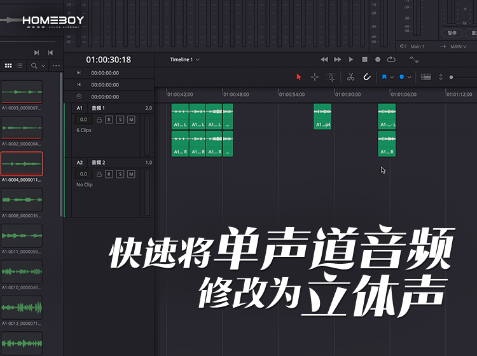Click the blue flag icon
477x356 pixels.
click(x=384, y=77)
